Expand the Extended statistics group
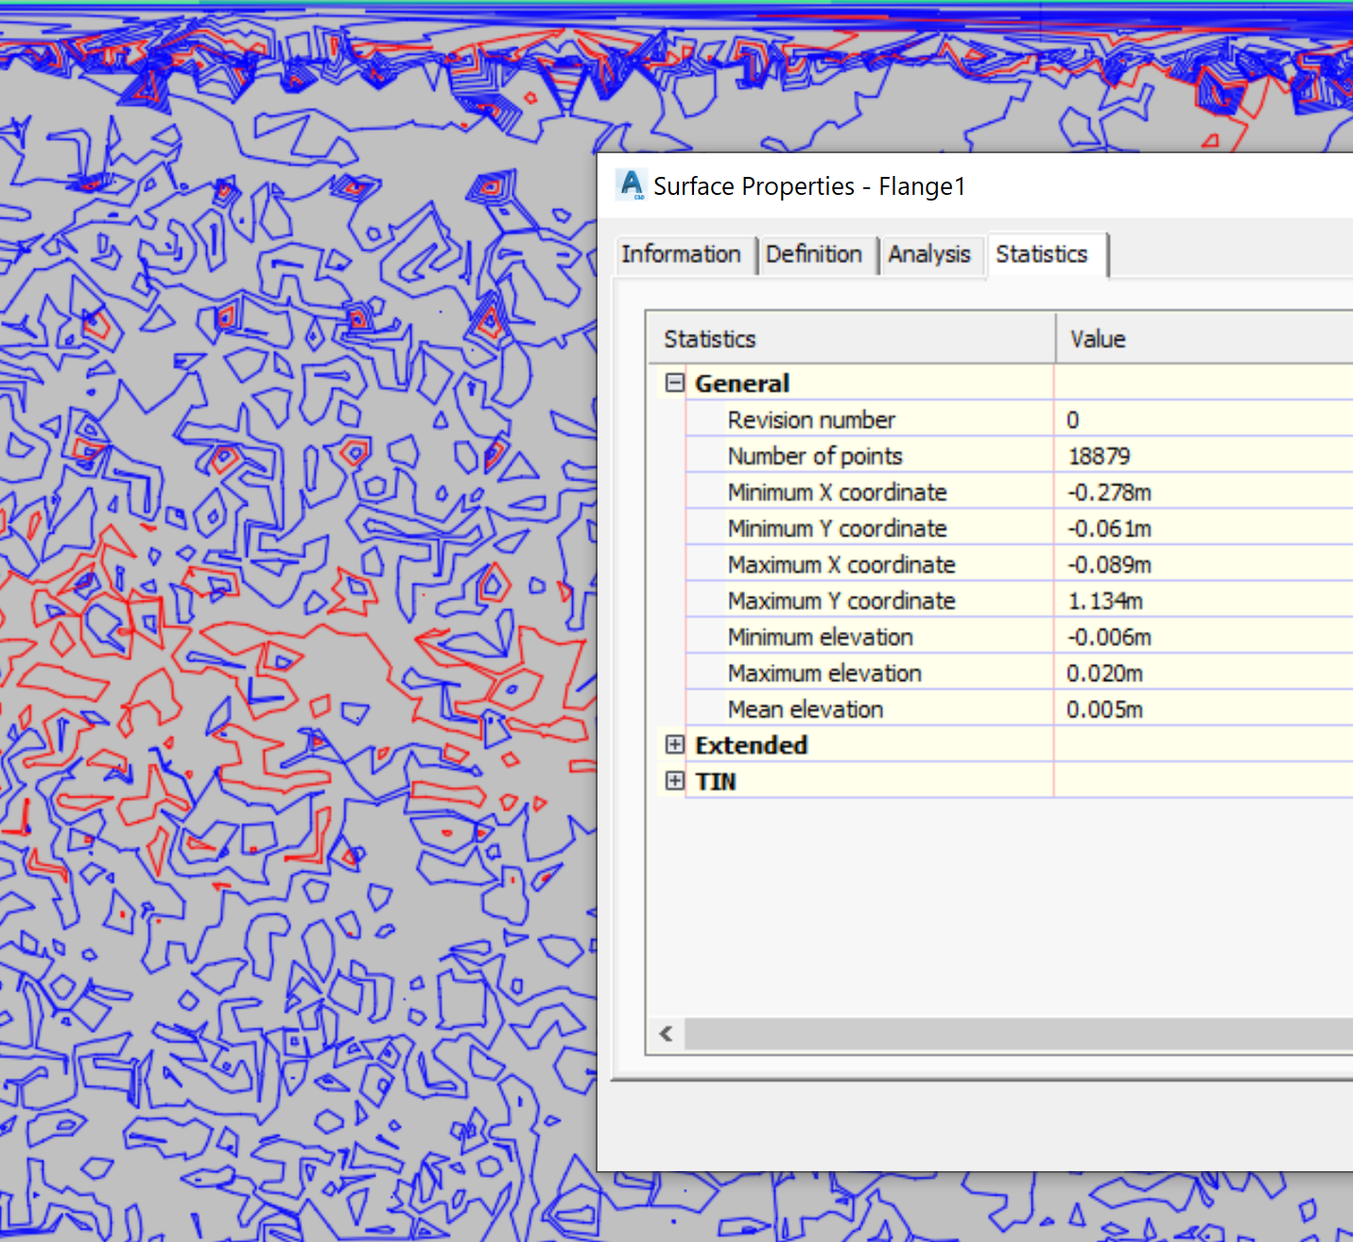Viewport: 1353px width, 1242px height. pos(674,744)
